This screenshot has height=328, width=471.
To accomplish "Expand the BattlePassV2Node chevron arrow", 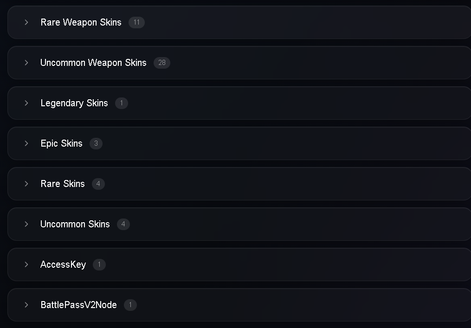I will coord(26,305).
